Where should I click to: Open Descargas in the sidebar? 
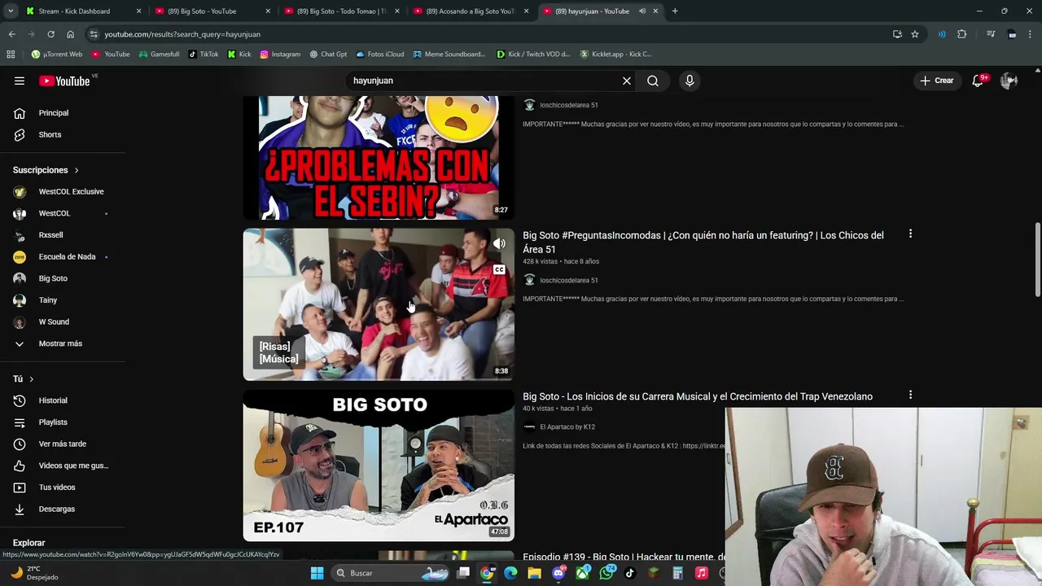click(x=56, y=509)
